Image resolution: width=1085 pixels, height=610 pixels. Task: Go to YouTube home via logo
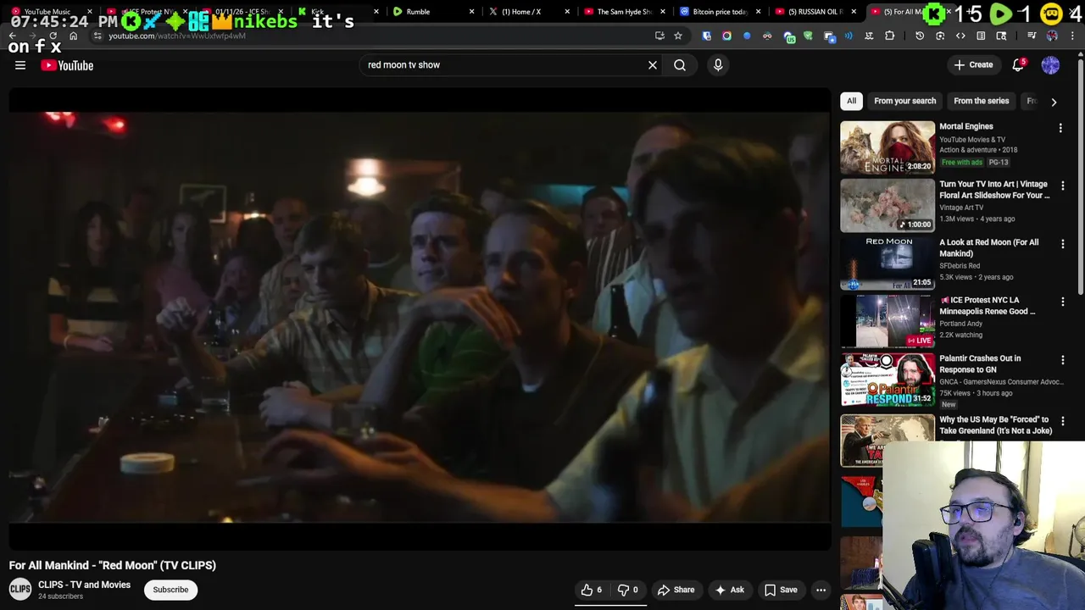click(67, 65)
